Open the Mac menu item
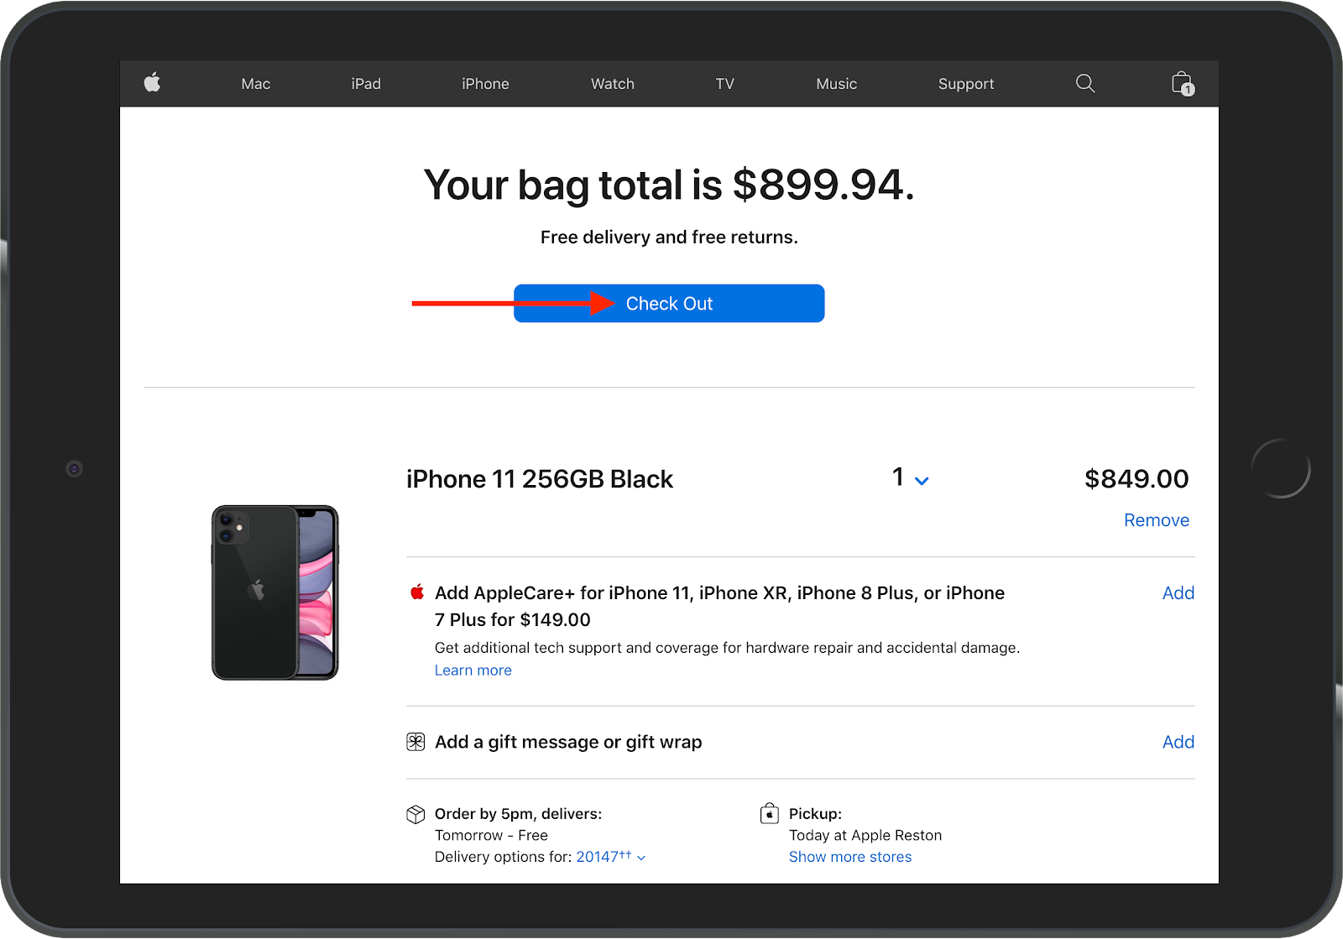Viewport: 1343px width, 939px height. (256, 84)
